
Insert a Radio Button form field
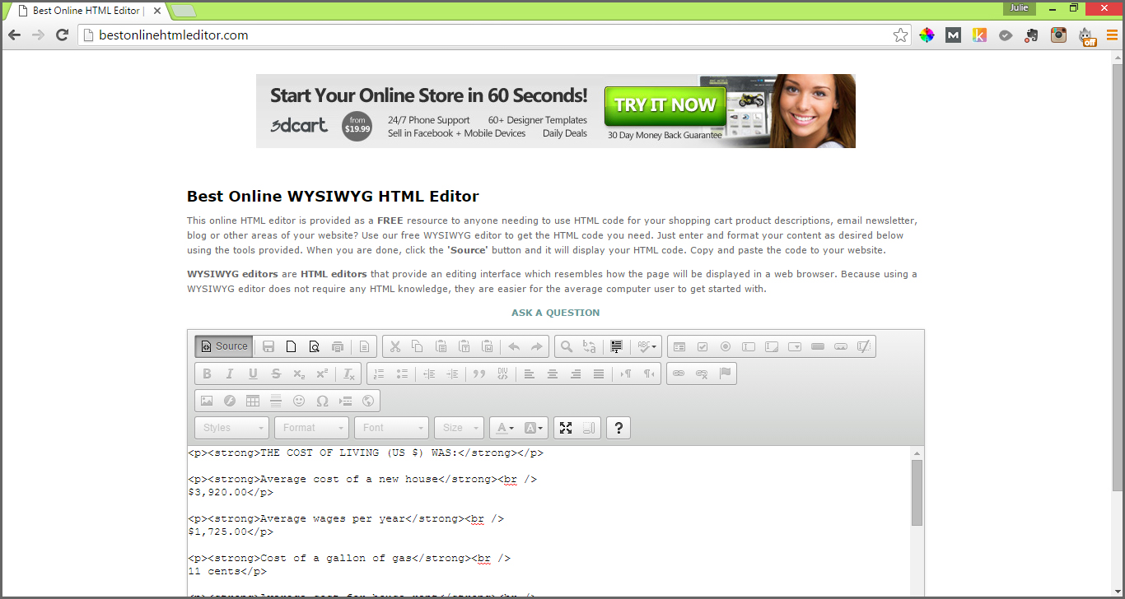pos(726,346)
